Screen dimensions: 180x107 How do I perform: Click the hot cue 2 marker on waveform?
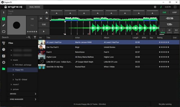(88, 34)
